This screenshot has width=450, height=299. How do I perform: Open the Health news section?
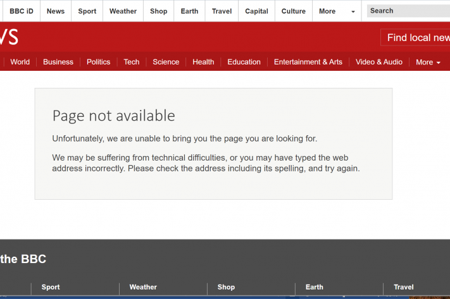point(203,62)
